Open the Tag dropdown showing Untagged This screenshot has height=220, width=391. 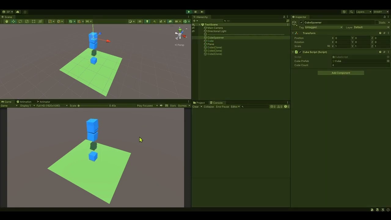tap(324, 27)
